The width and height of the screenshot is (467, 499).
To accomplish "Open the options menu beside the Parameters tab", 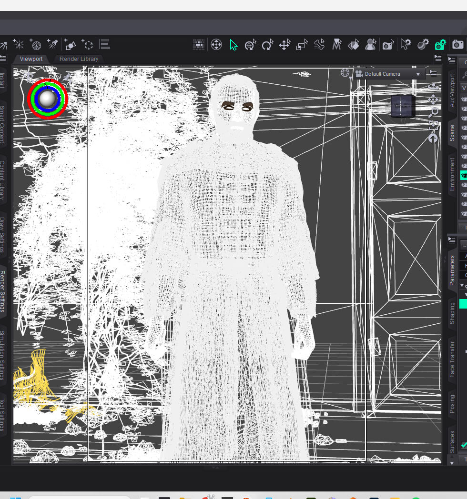I will pyautogui.click(x=452, y=240).
